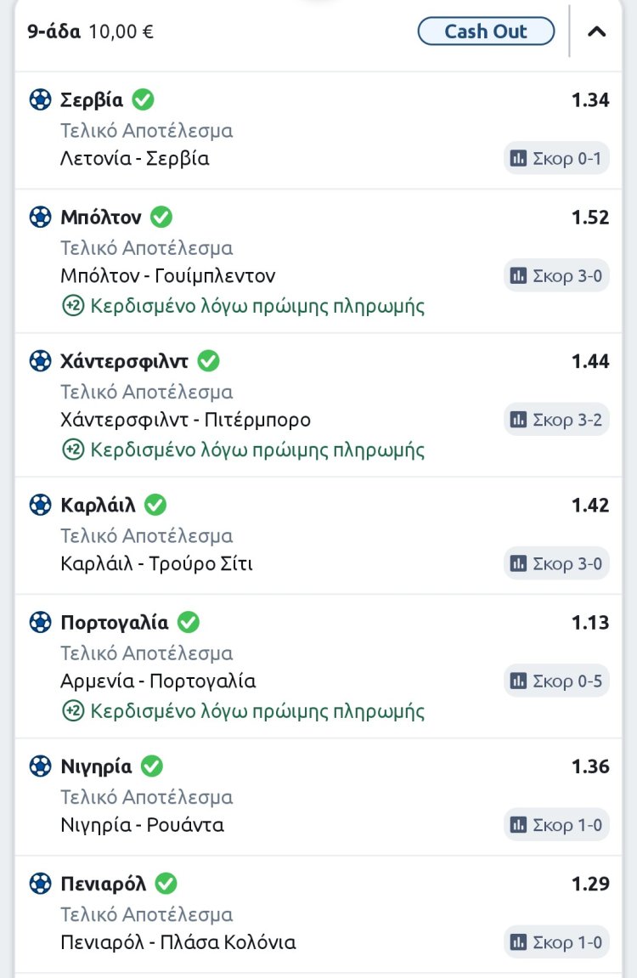Click the football icon beside Πενιαρόλ

coord(40,884)
